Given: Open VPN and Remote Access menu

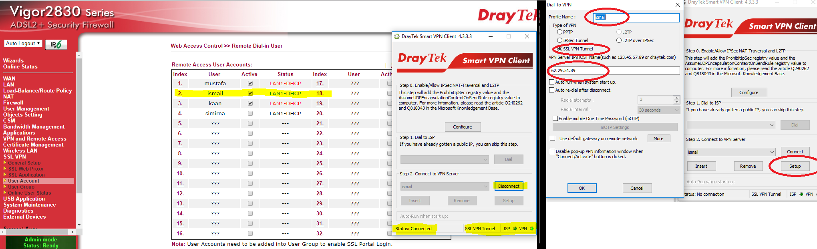Looking at the screenshot, I should pos(34,139).
